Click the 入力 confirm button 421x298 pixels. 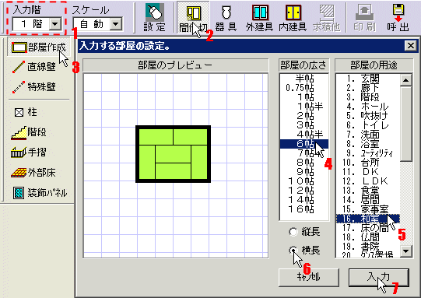[x=379, y=277]
